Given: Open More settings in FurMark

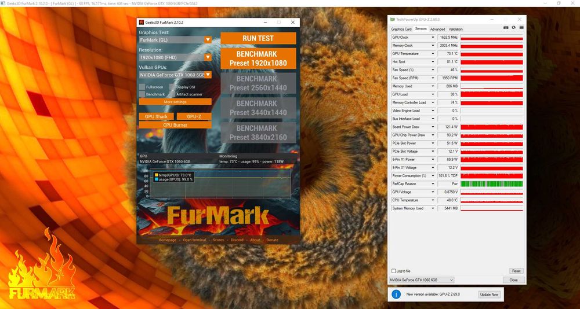Looking at the screenshot, I should [x=175, y=101].
